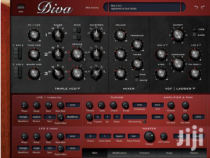Switch to the Modifications tab

pos(120,153)
